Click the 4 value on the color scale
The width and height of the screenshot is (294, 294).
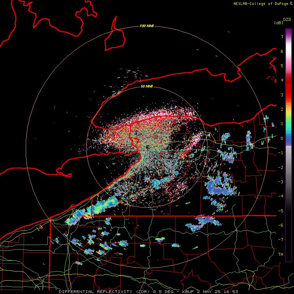pyautogui.click(x=282, y=80)
